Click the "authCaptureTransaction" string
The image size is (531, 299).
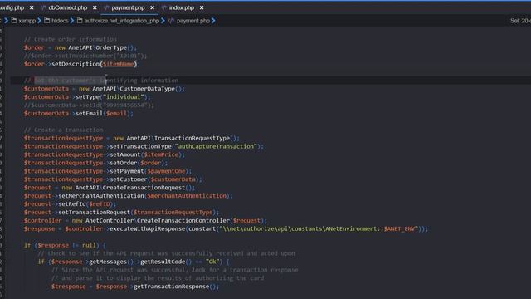pos(216,146)
